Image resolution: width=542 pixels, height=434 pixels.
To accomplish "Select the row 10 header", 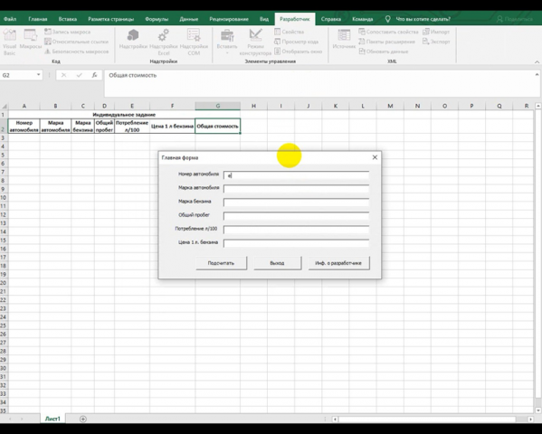I will 4,198.
